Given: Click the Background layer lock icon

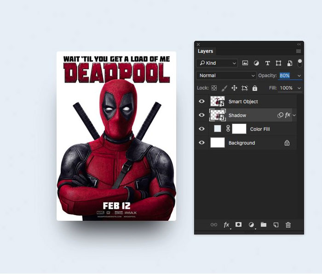Looking at the screenshot, I should (287, 143).
